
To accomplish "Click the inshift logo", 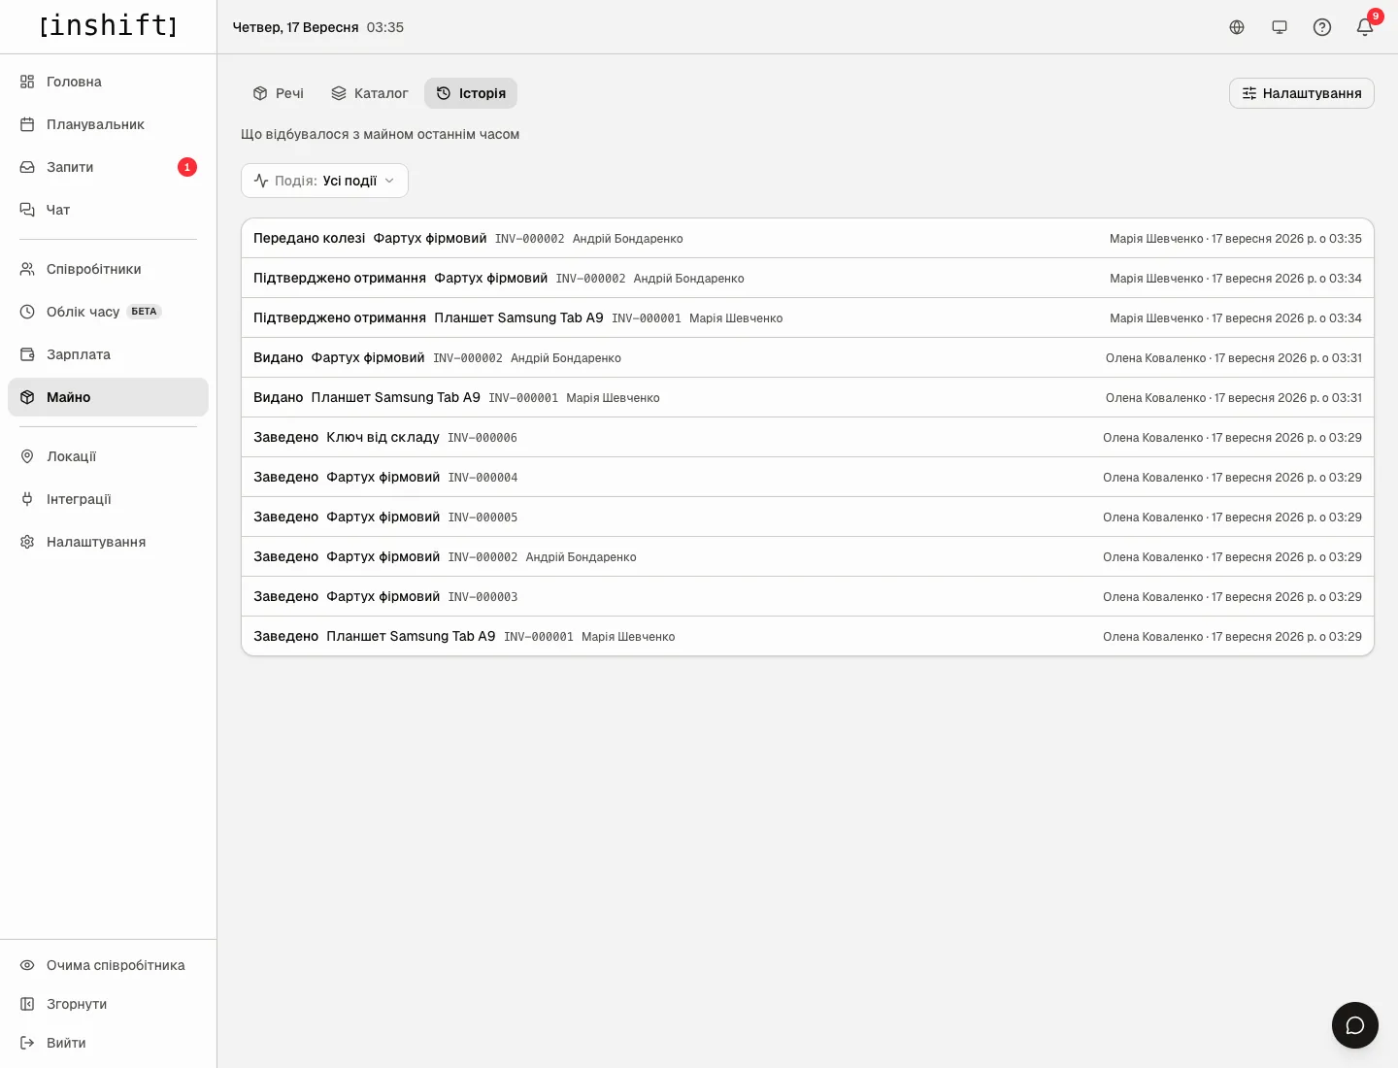I will (108, 26).
